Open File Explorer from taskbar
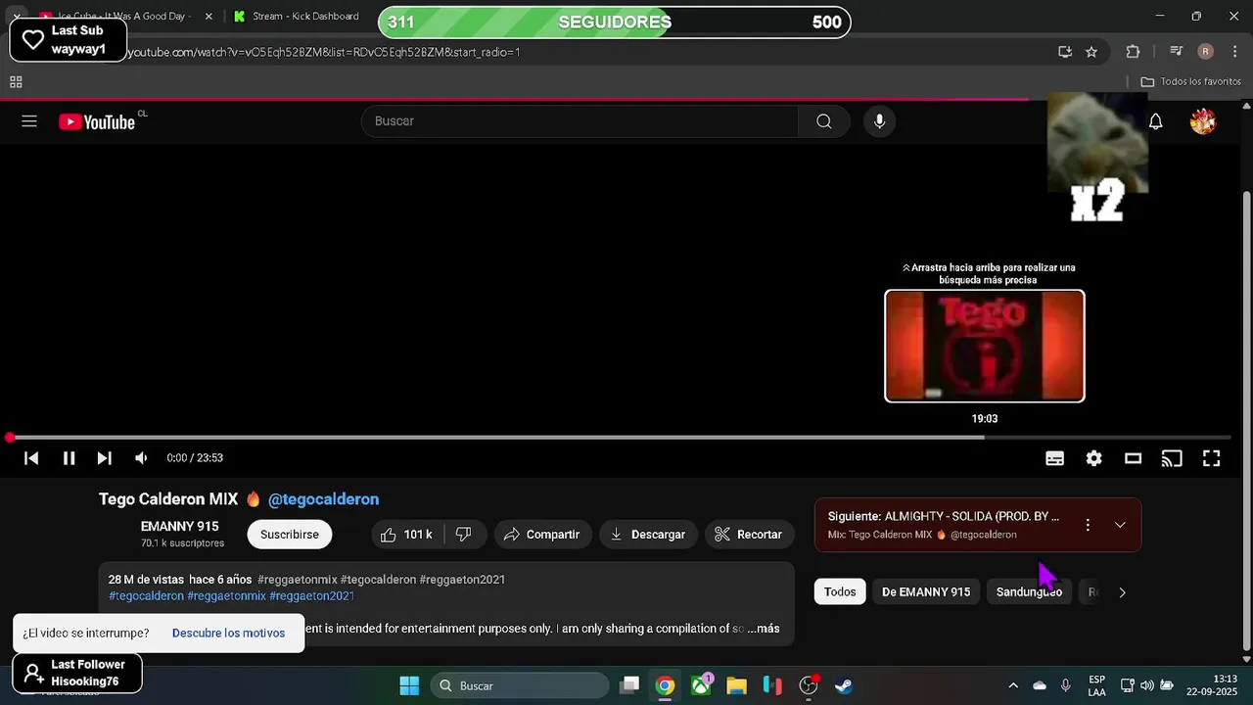1253x705 pixels. coord(736,685)
